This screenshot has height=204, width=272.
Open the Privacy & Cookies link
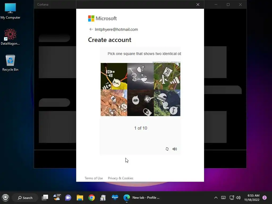click(x=121, y=178)
